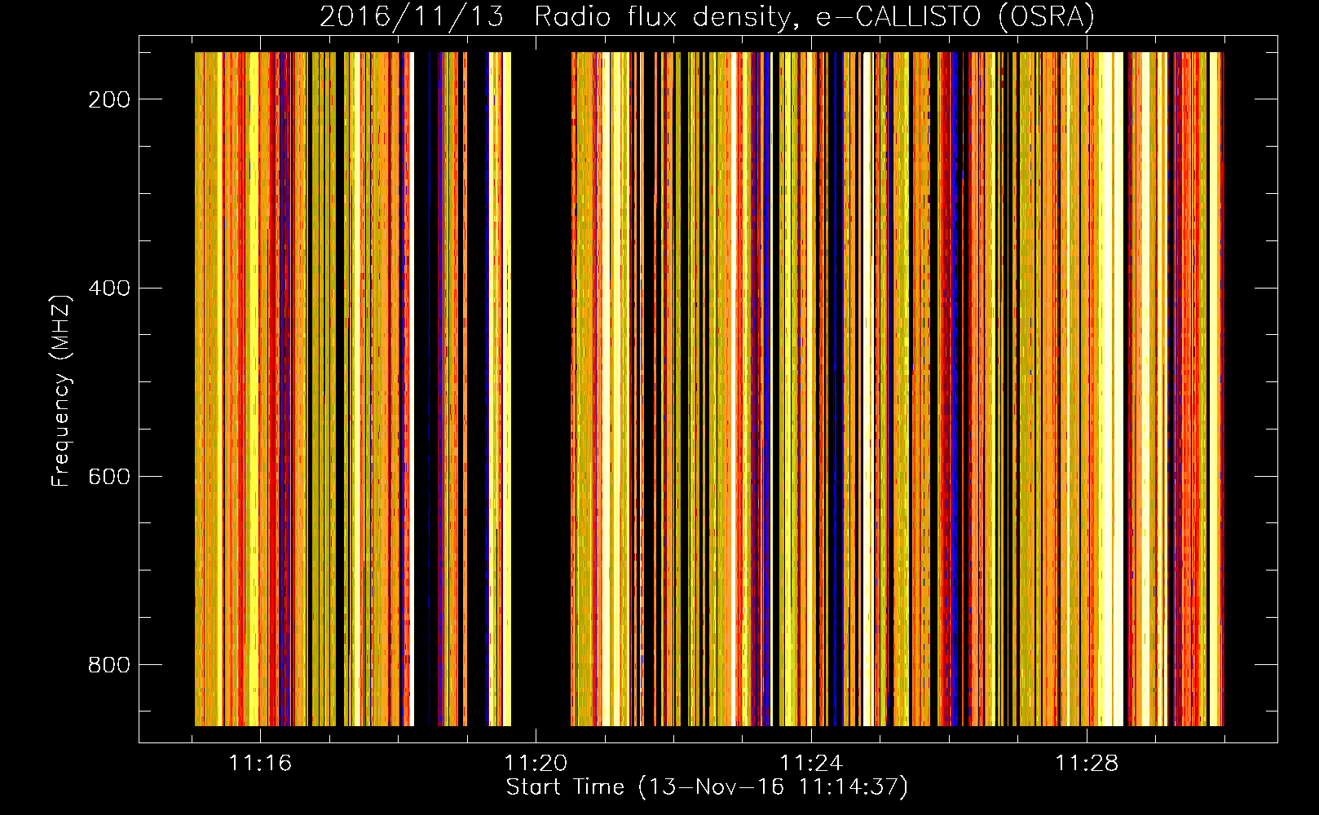
Task: Click the 11:28 time axis label
Action: [x=1087, y=764]
